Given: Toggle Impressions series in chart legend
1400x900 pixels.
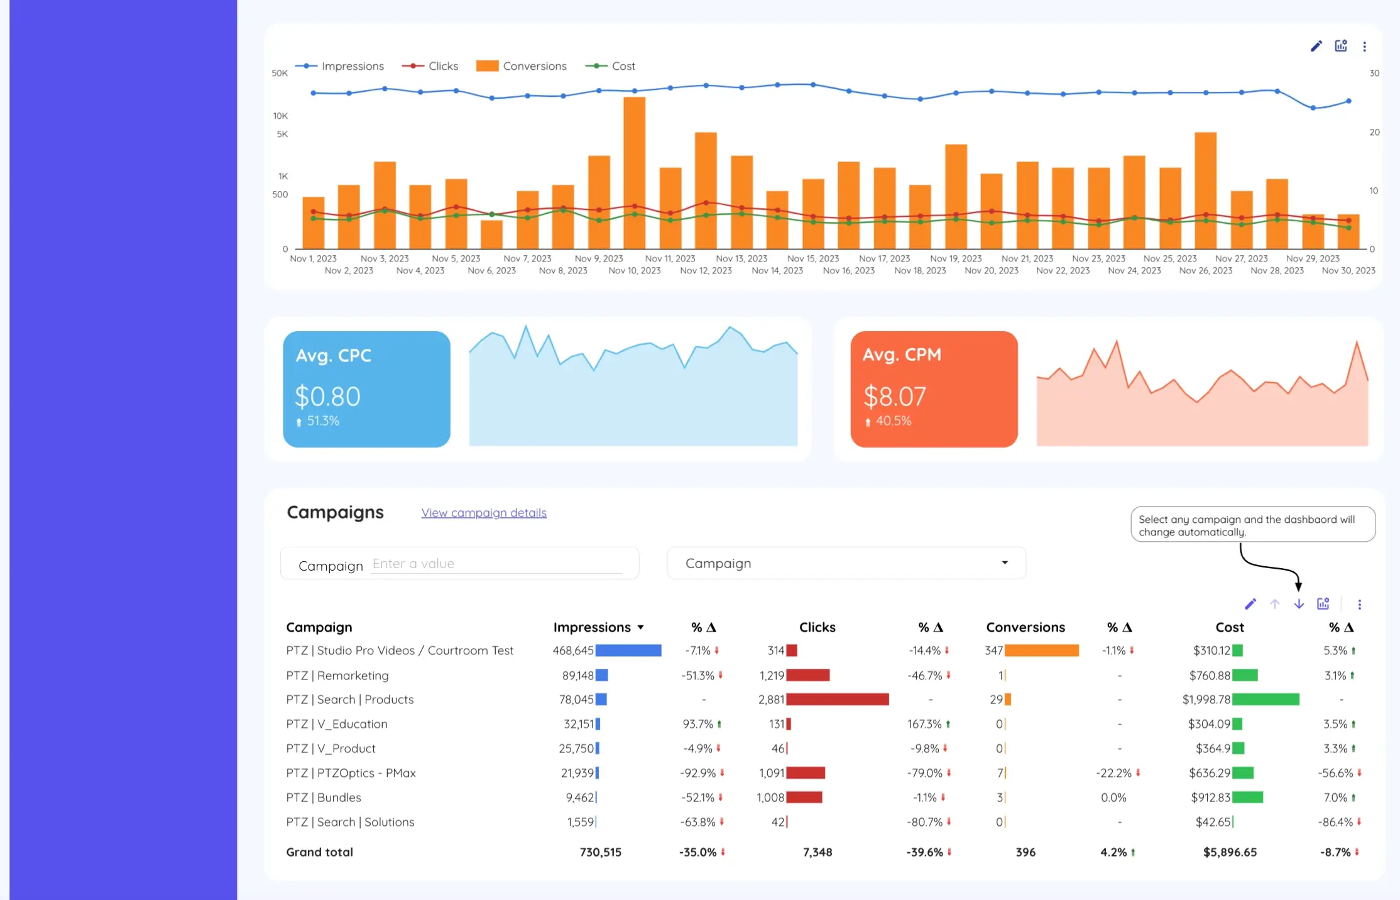Looking at the screenshot, I should [339, 66].
